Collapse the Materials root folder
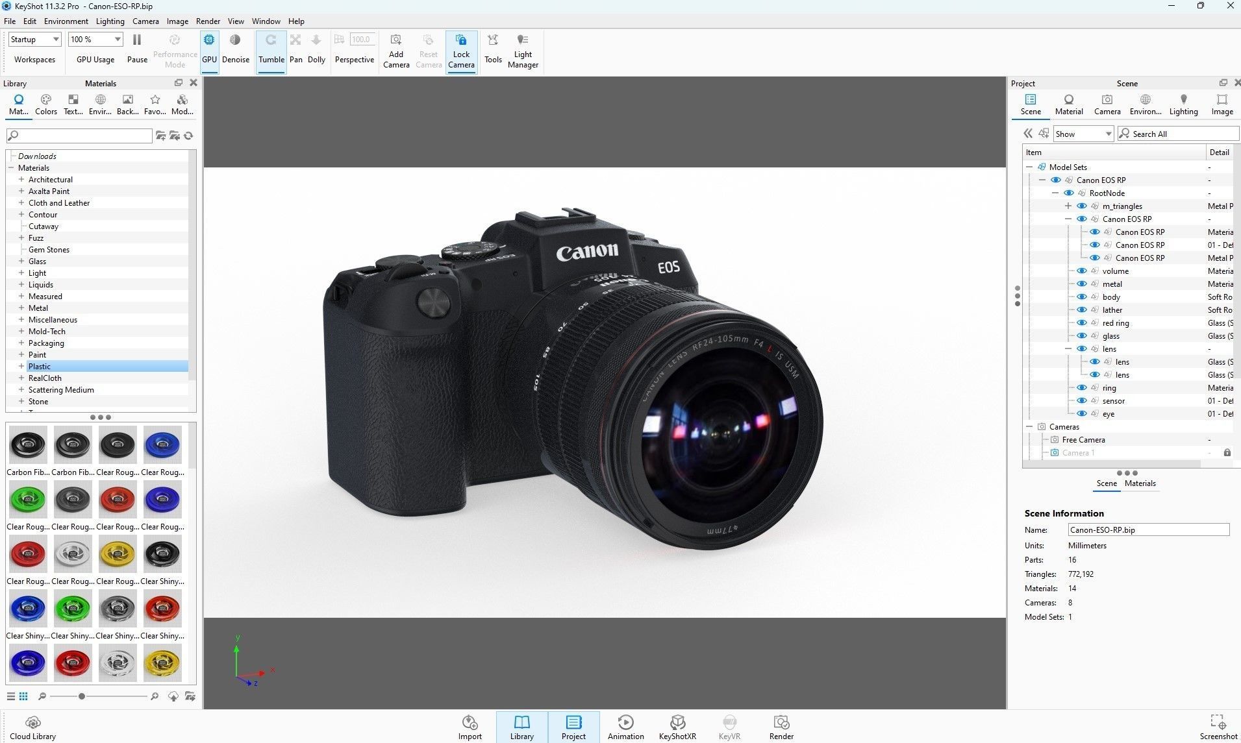This screenshot has height=743, width=1241. 11,168
